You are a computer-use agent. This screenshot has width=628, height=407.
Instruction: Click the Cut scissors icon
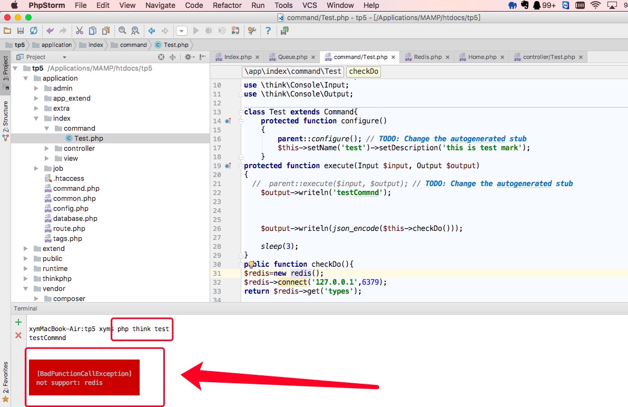tap(79, 31)
